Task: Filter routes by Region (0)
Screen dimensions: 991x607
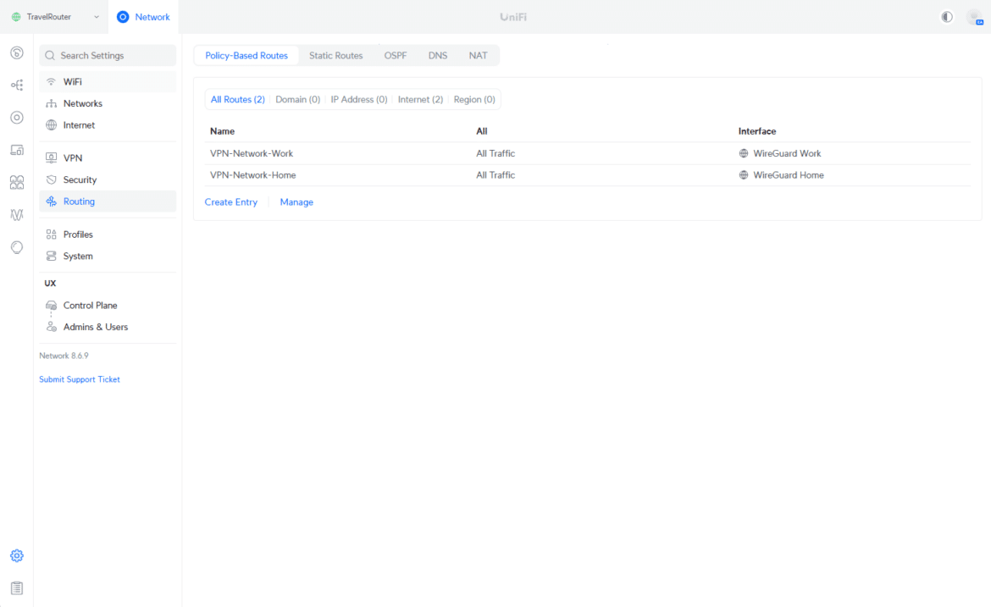Action: 474,99
